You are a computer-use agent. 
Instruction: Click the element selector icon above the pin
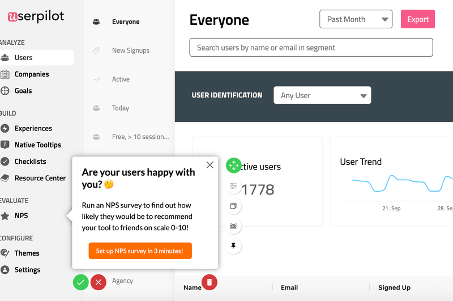coord(233,226)
